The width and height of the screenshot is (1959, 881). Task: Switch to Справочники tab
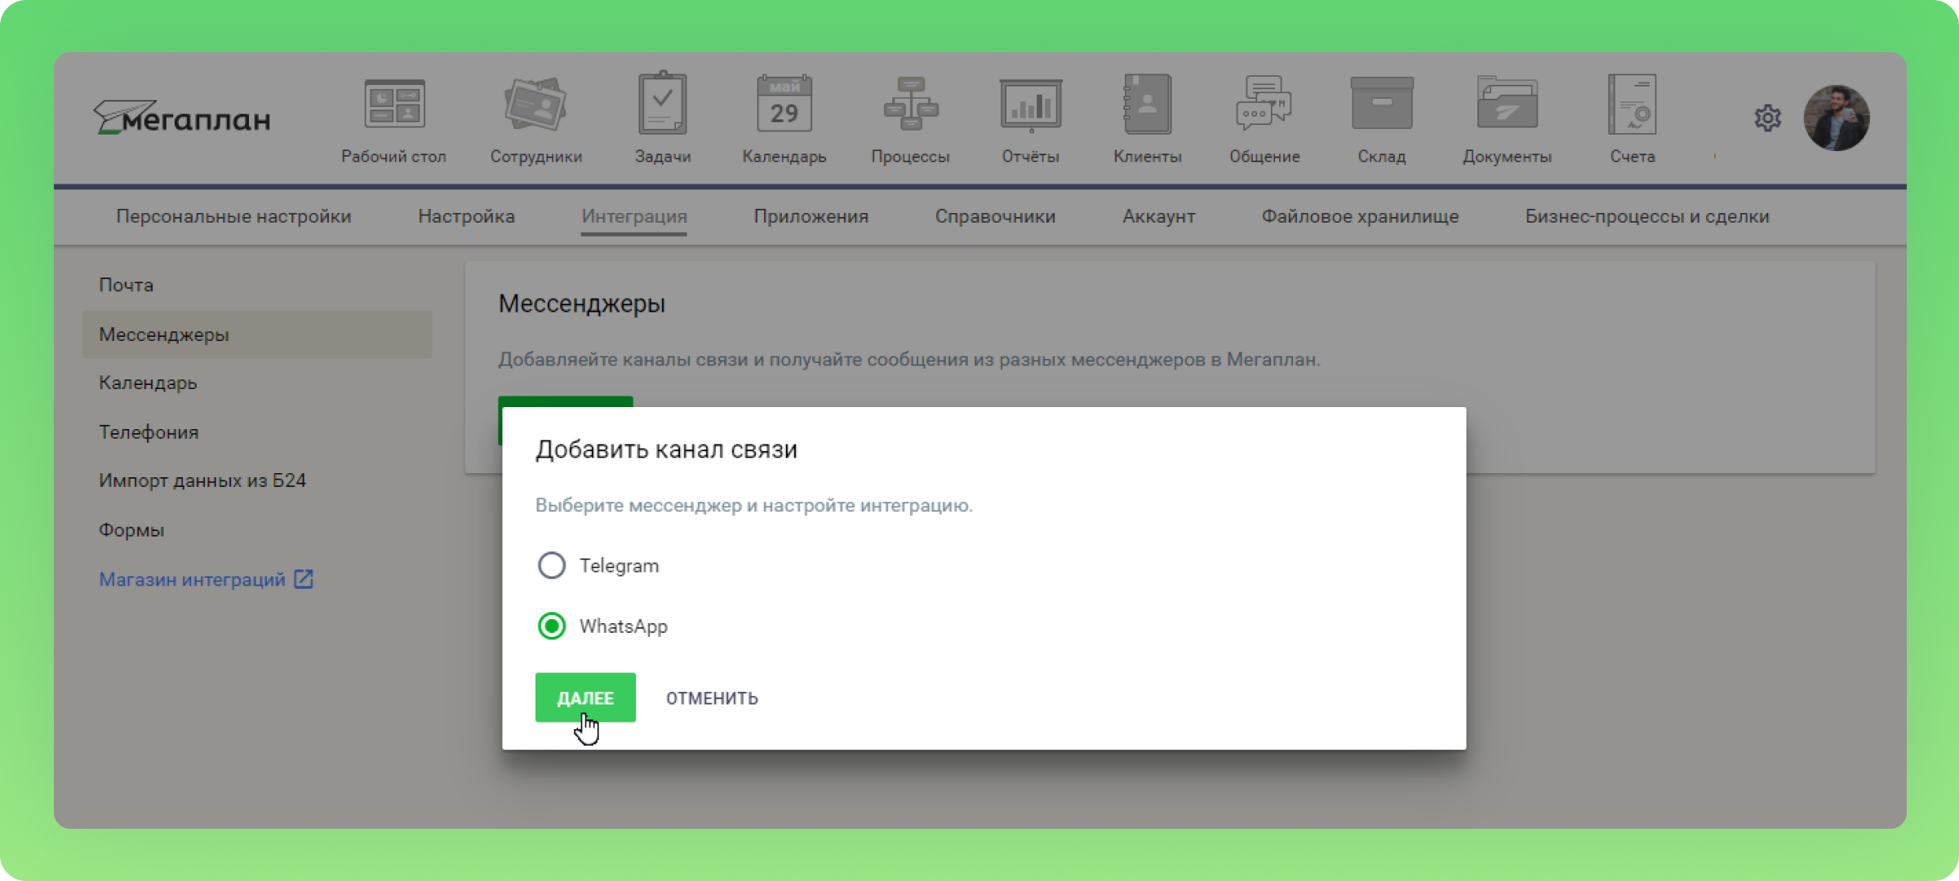pos(995,216)
